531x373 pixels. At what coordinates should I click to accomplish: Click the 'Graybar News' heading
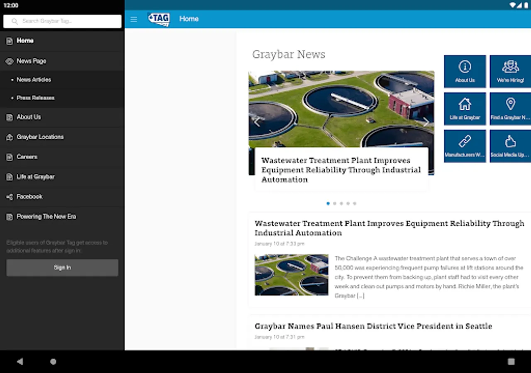289,54
